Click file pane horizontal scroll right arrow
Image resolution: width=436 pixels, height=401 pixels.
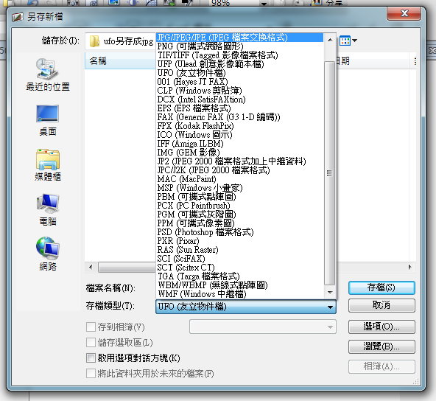coord(410,267)
